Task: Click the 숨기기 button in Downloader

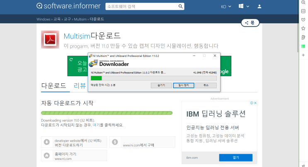Action: [161, 85]
